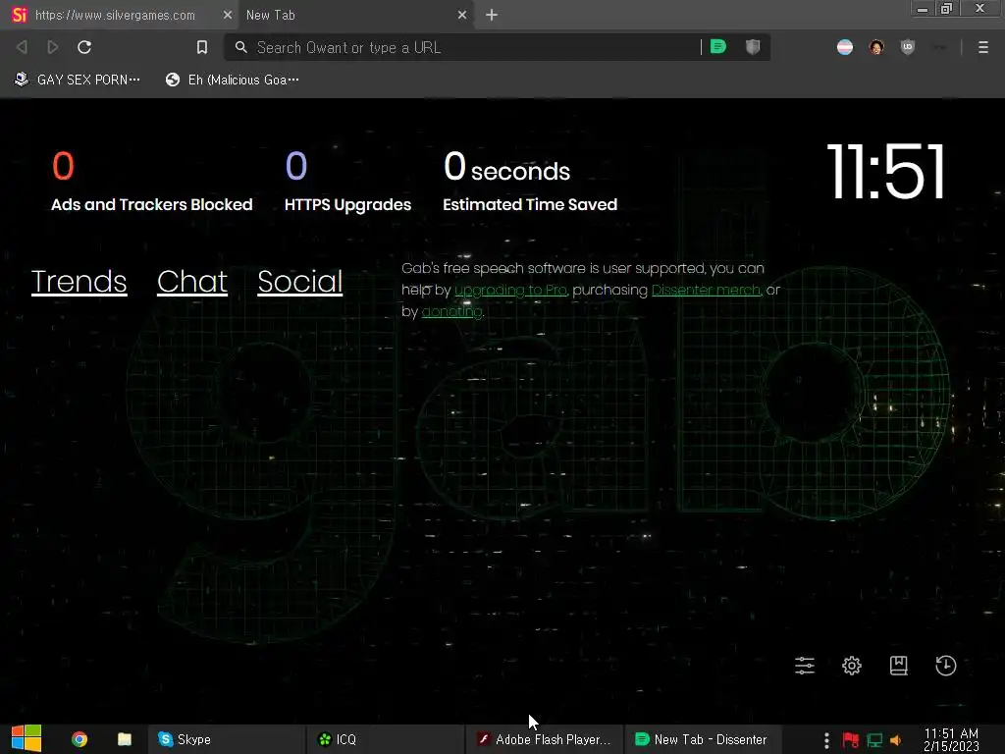The image size is (1005, 754).
Task: Switch to ICQ in the taskbar
Action: (x=385, y=739)
